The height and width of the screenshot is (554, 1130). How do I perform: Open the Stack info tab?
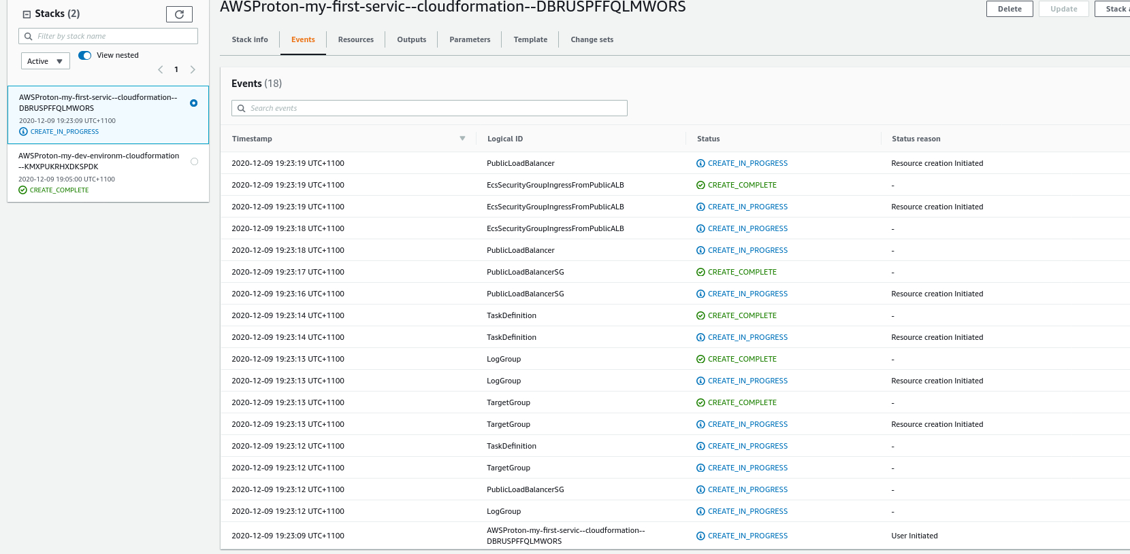click(250, 39)
